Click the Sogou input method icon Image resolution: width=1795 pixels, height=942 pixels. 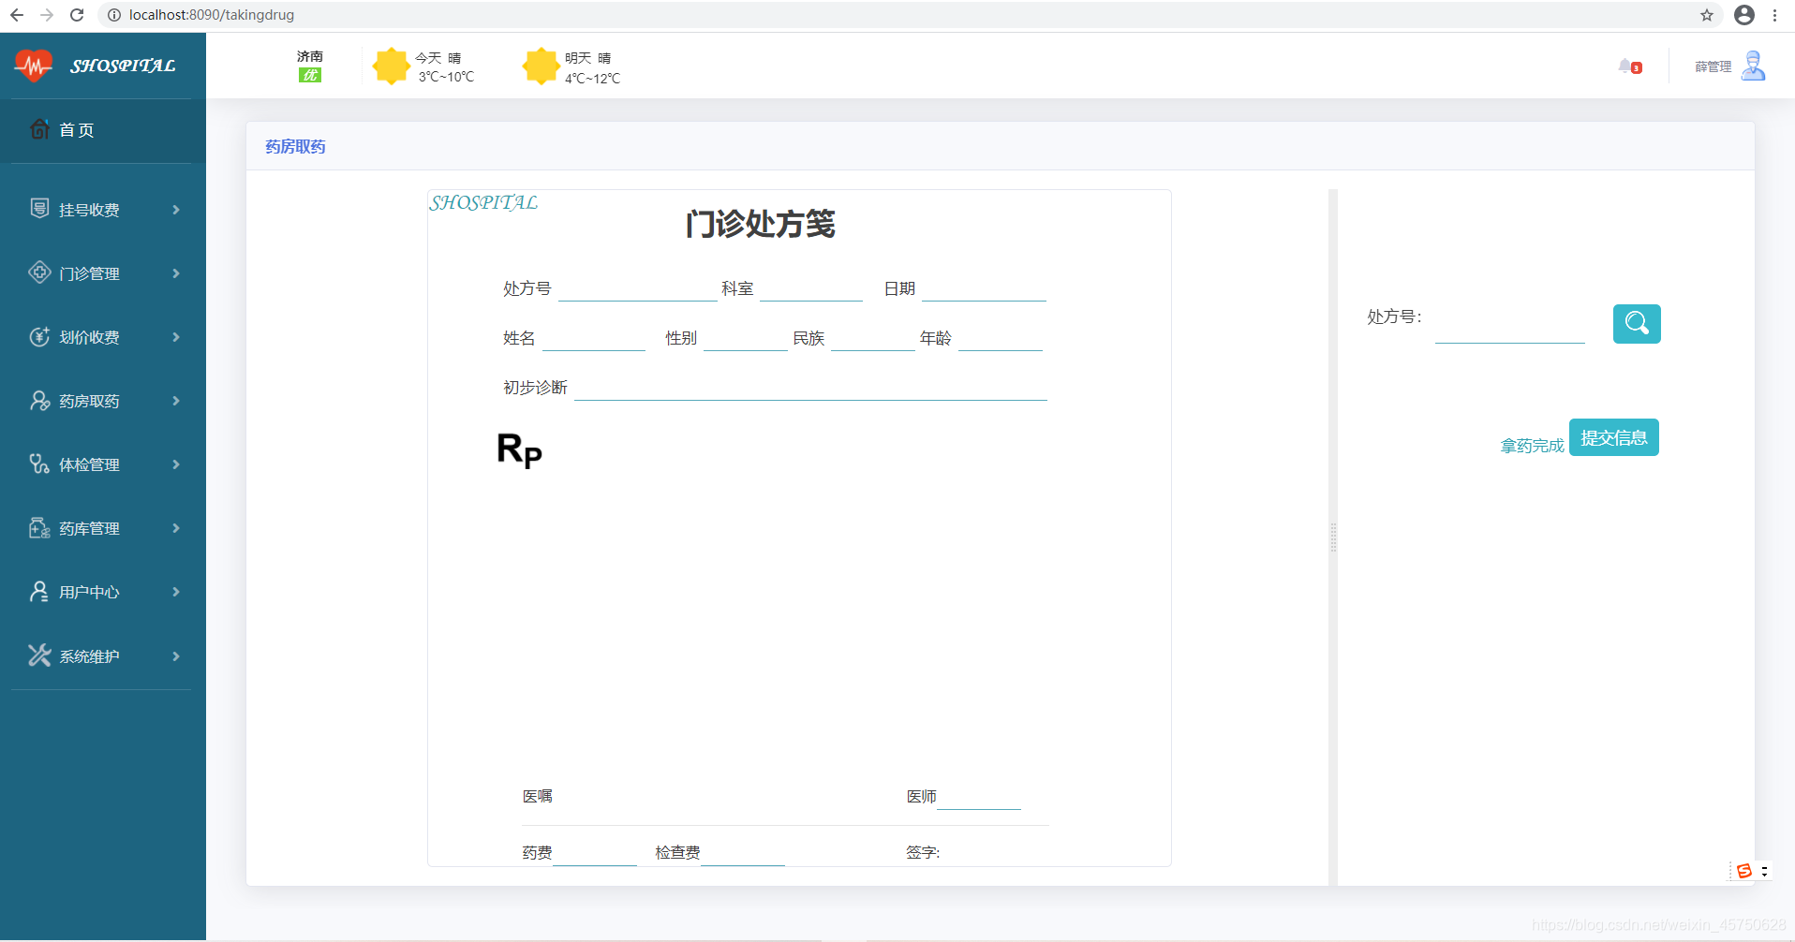[x=1743, y=871]
